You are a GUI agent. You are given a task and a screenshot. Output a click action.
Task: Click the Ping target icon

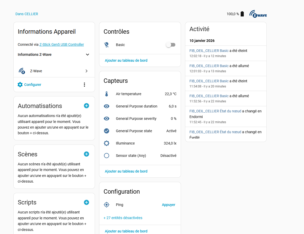(107, 205)
